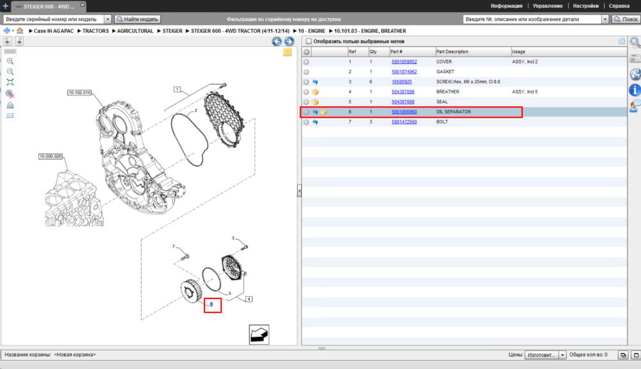Click the 10.102.010 reference label on diagram
This screenshot has width=641, height=369.
pos(79,93)
